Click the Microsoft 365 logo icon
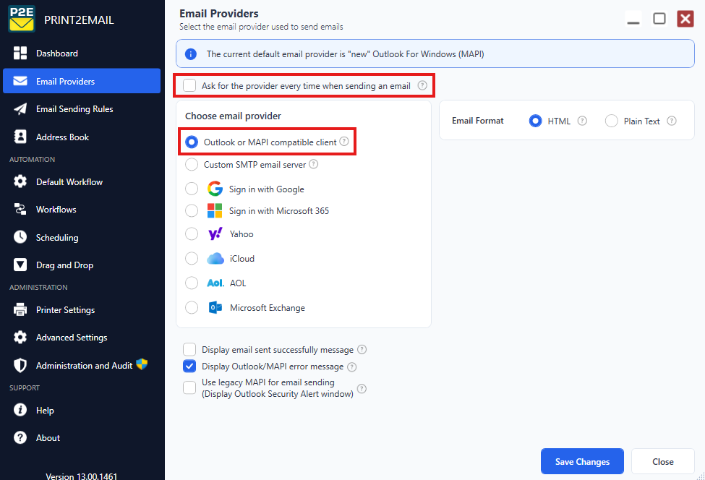Image resolution: width=705 pixels, height=480 pixels. click(x=215, y=210)
